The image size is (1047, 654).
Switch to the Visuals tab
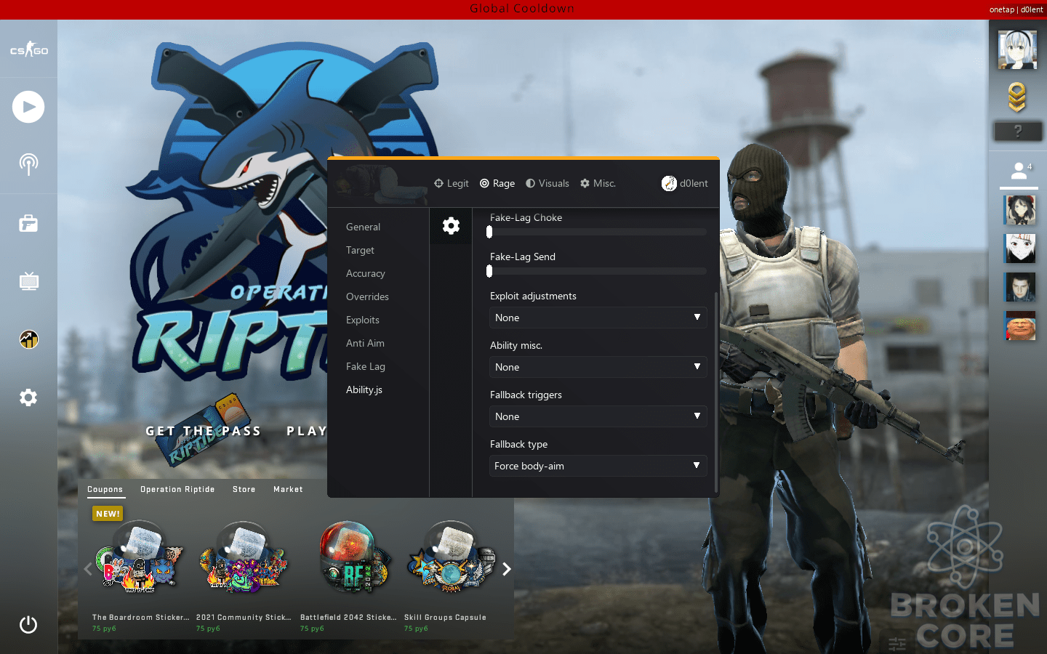click(x=547, y=184)
